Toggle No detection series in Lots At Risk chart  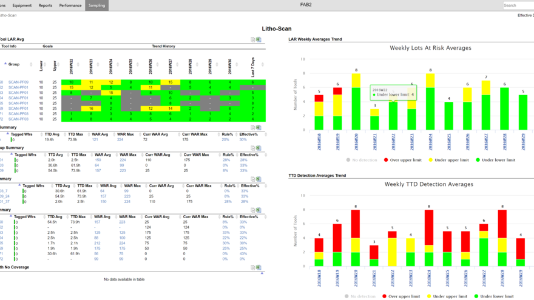(362, 160)
